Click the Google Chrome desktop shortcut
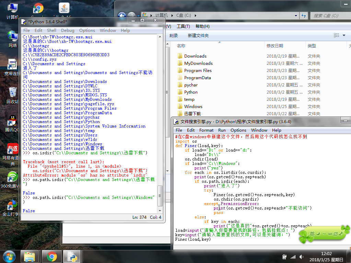 38,8
